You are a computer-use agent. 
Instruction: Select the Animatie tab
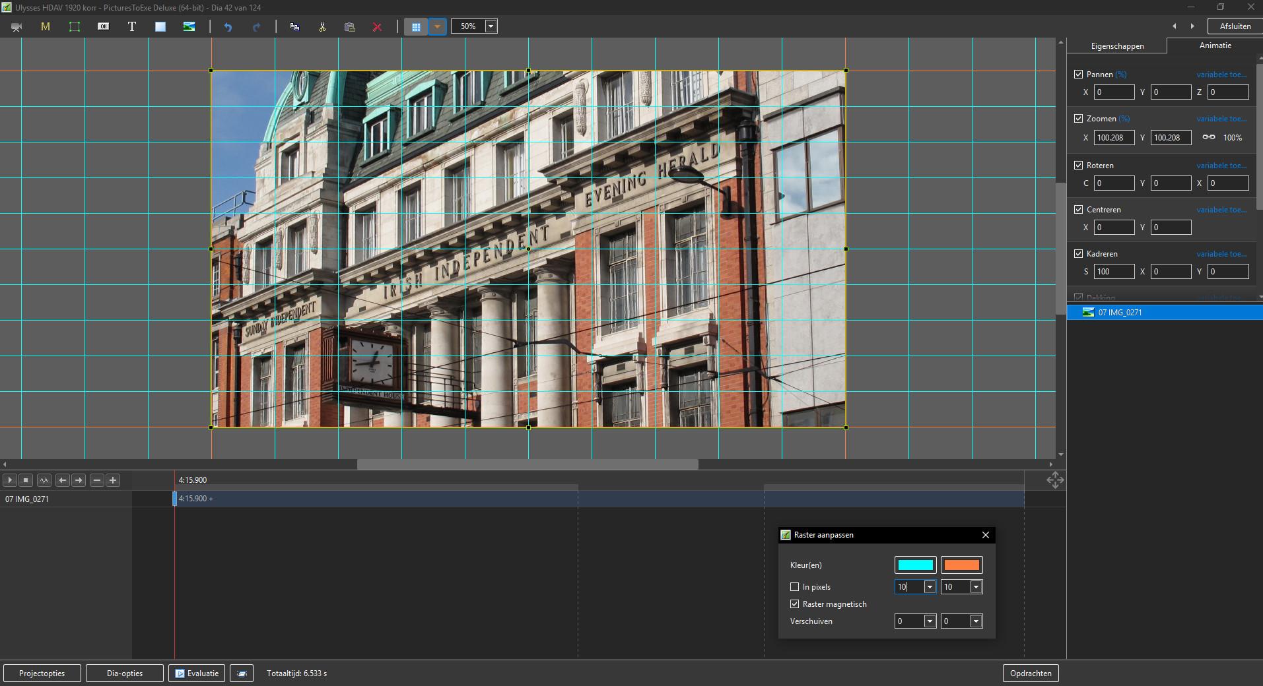coord(1215,46)
